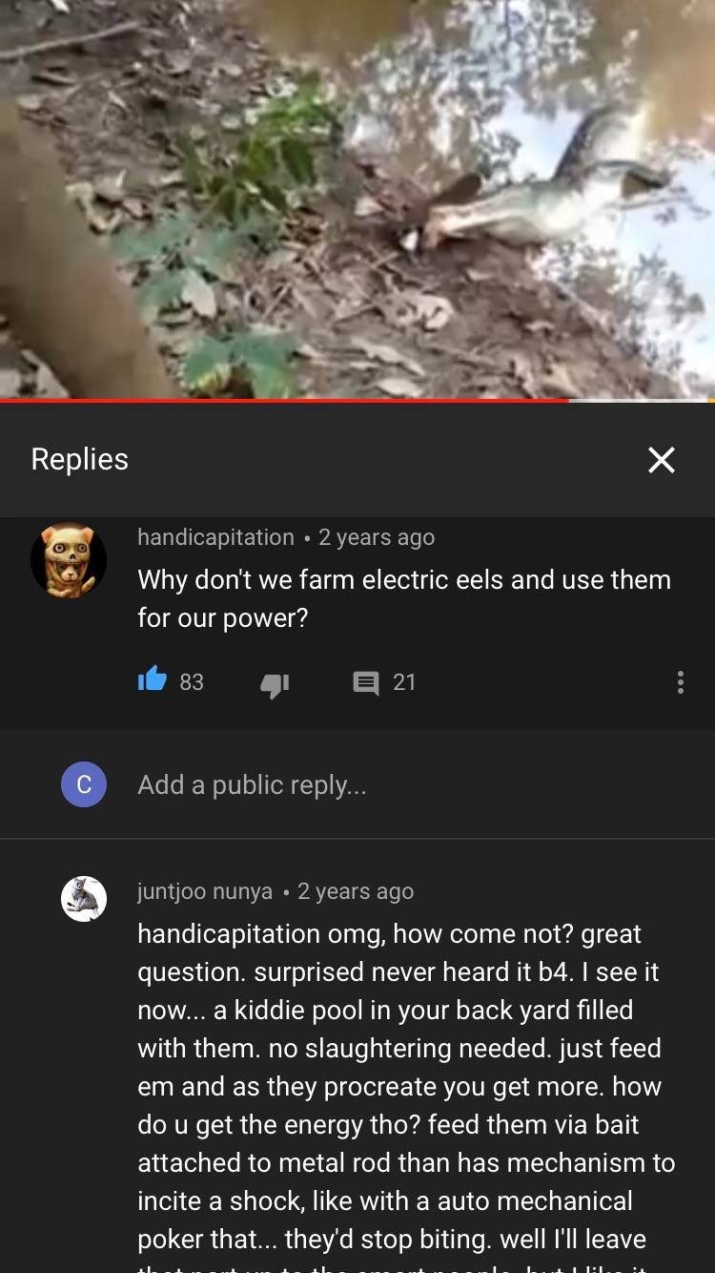Tap the 83 likes count
Image resolution: width=715 pixels, height=1273 pixels.
[192, 681]
